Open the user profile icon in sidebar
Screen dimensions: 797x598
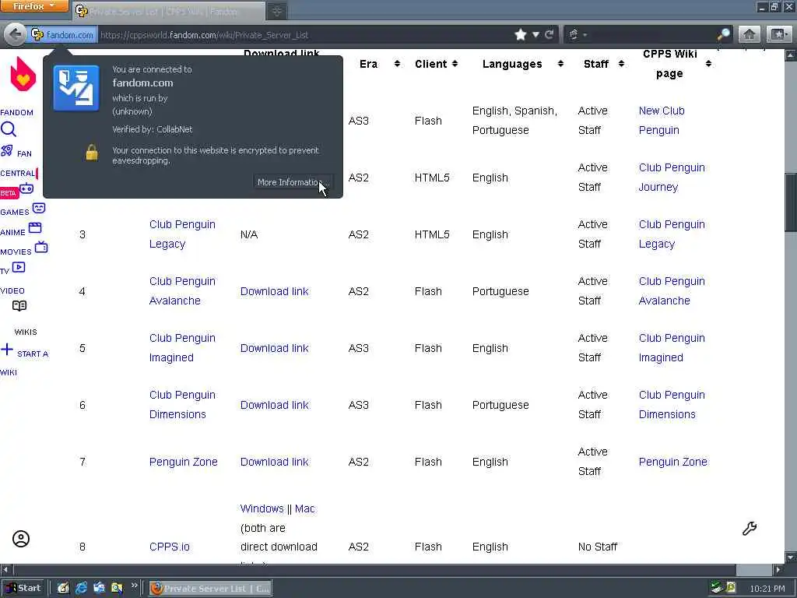pyautogui.click(x=21, y=539)
